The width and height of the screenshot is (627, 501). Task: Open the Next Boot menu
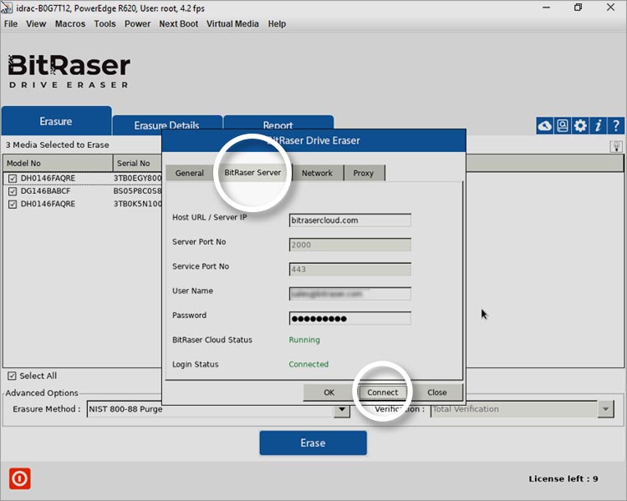click(178, 23)
